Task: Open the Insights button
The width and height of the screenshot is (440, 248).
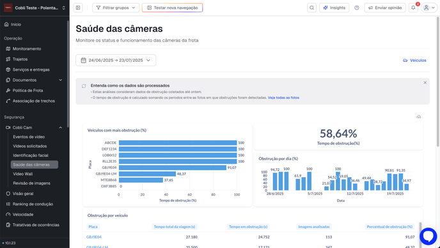Action: click(x=334, y=8)
